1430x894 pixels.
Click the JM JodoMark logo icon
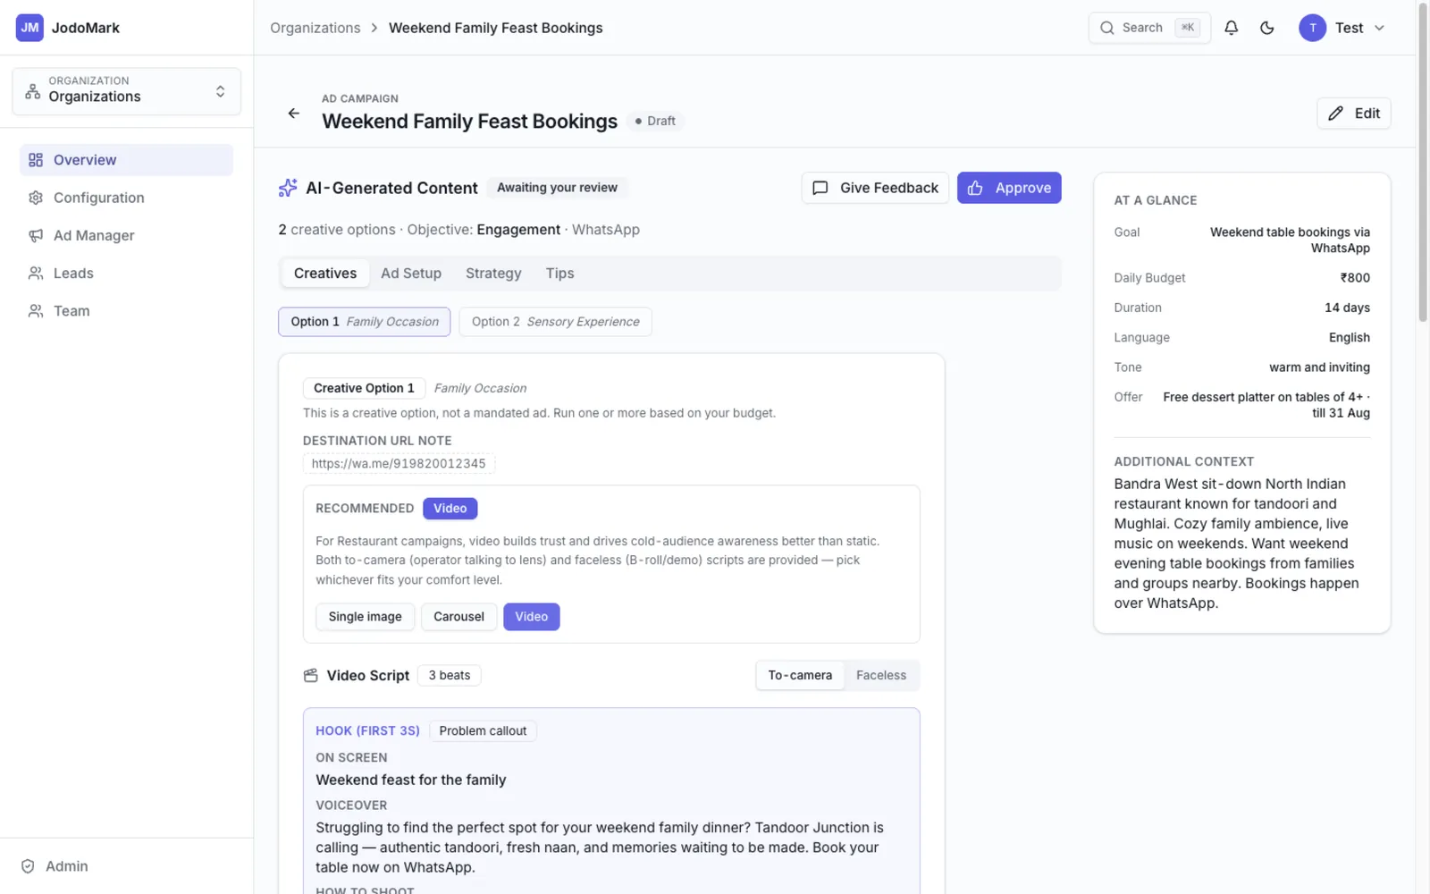pos(29,28)
